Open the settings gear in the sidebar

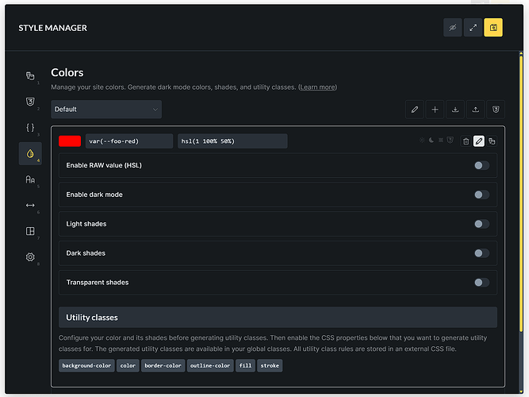(30, 257)
